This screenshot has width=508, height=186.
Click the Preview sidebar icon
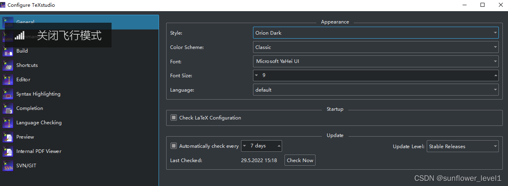[8, 137]
